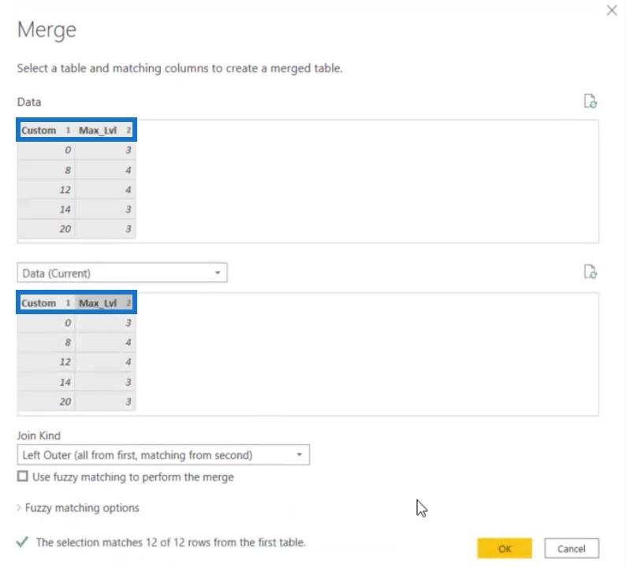The image size is (626, 567).
Task: Select Custom column header in first table
Action: point(46,131)
